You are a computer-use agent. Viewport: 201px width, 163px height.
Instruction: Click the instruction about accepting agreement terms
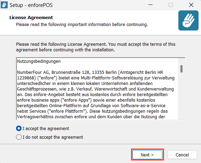click(x=96, y=47)
